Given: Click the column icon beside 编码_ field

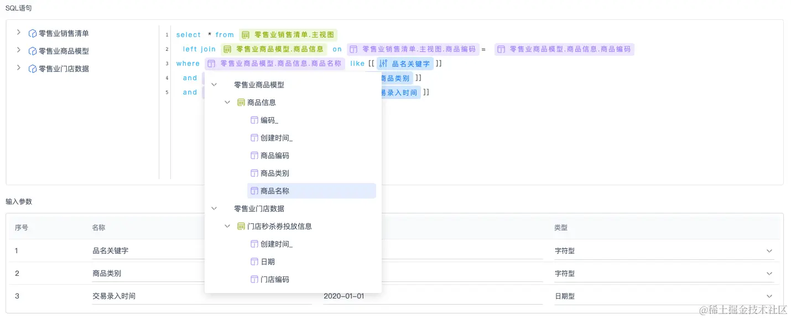Looking at the screenshot, I should tap(254, 120).
